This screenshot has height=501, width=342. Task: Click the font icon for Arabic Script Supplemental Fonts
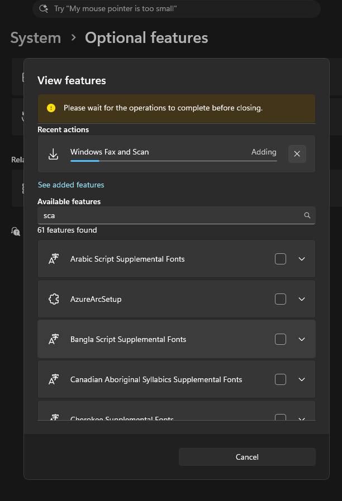point(54,259)
